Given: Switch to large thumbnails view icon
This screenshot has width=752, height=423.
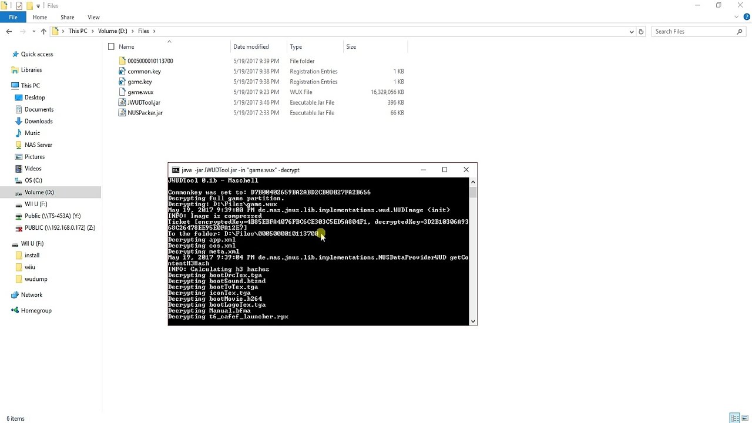Looking at the screenshot, I should tap(744, 418).
